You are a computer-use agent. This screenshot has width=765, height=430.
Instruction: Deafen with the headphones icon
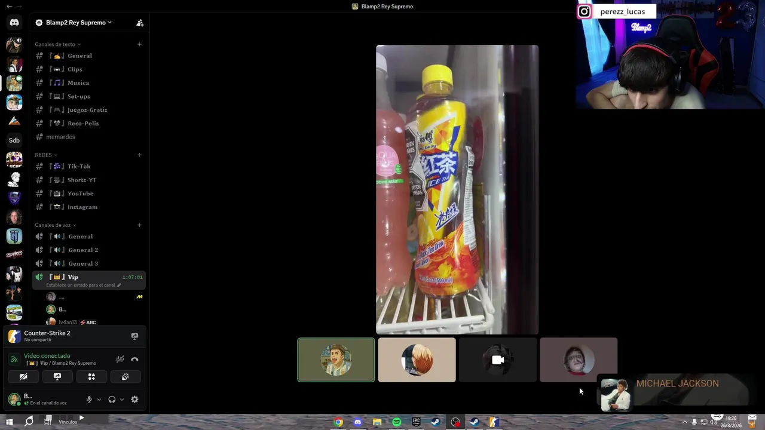[112, 400]
